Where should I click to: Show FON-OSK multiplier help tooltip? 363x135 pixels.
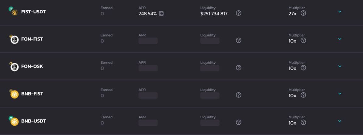click(x=303, y=68)
